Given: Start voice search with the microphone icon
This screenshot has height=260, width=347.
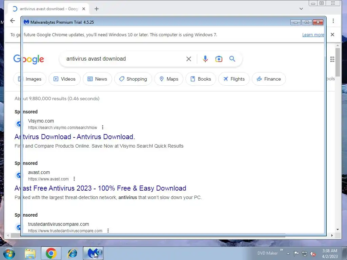Looking at the screenshot, I should point(205,59).
